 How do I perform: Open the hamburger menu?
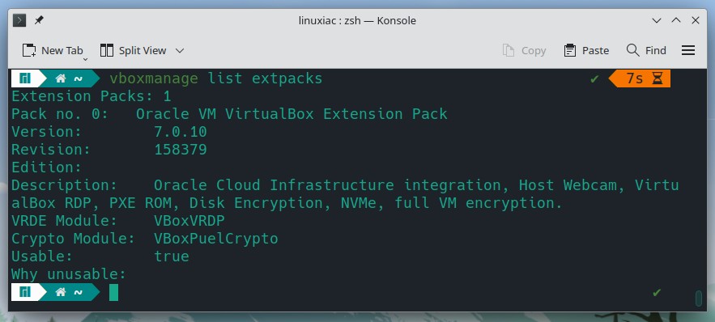coord(688,50)
